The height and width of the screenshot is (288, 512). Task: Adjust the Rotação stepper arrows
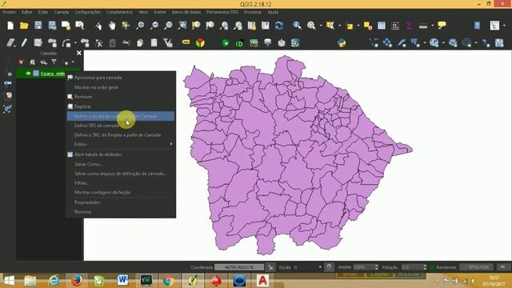click(425, 267)
